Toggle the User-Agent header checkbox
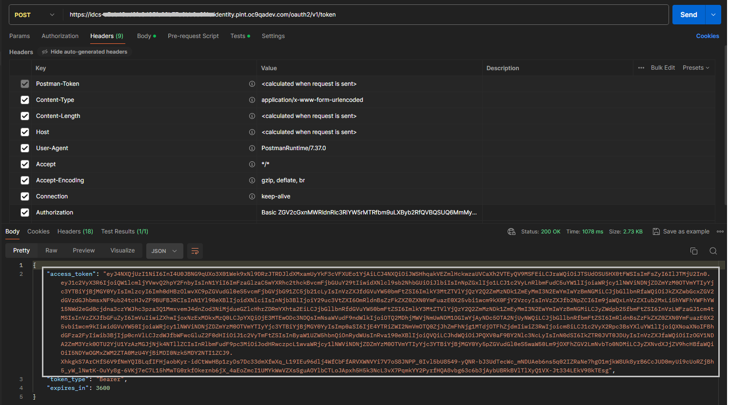The height and width of the screenshot is (405, 729). (x=25, y=148)
